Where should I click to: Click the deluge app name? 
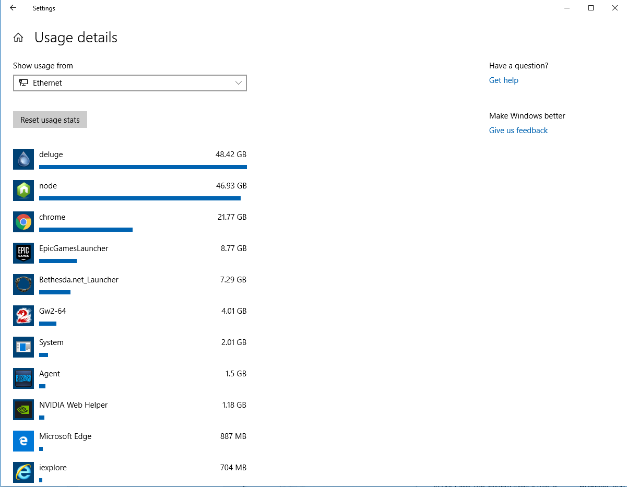click(x=51, y=155)
